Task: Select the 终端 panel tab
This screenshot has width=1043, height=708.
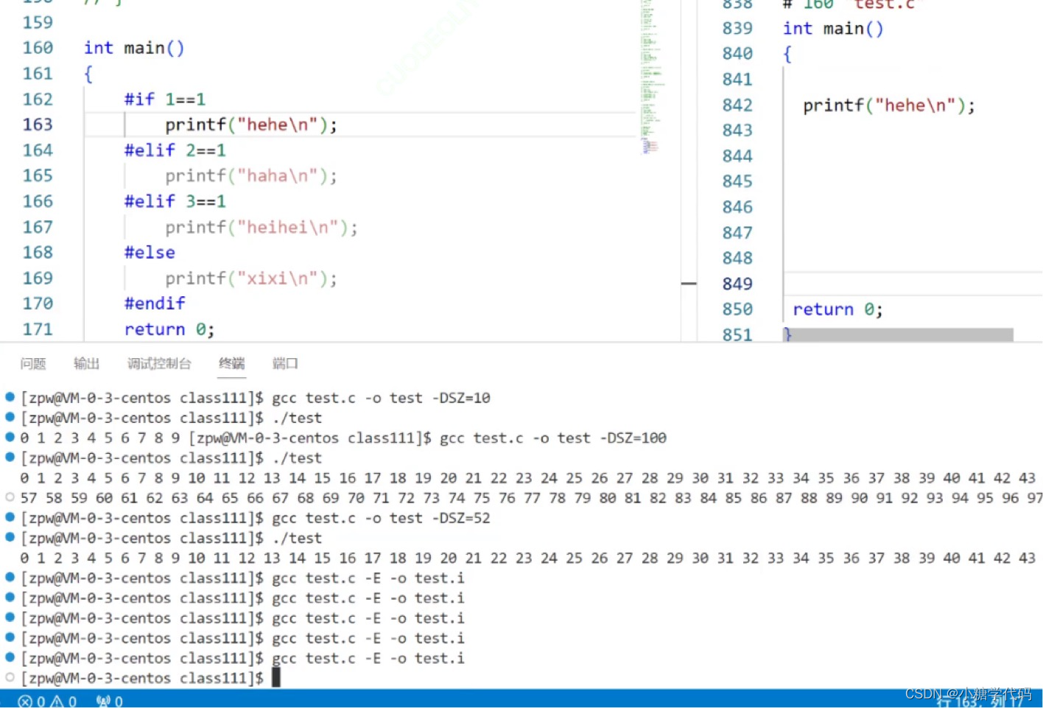Action: pyautogui.click(x=232, y=363)
